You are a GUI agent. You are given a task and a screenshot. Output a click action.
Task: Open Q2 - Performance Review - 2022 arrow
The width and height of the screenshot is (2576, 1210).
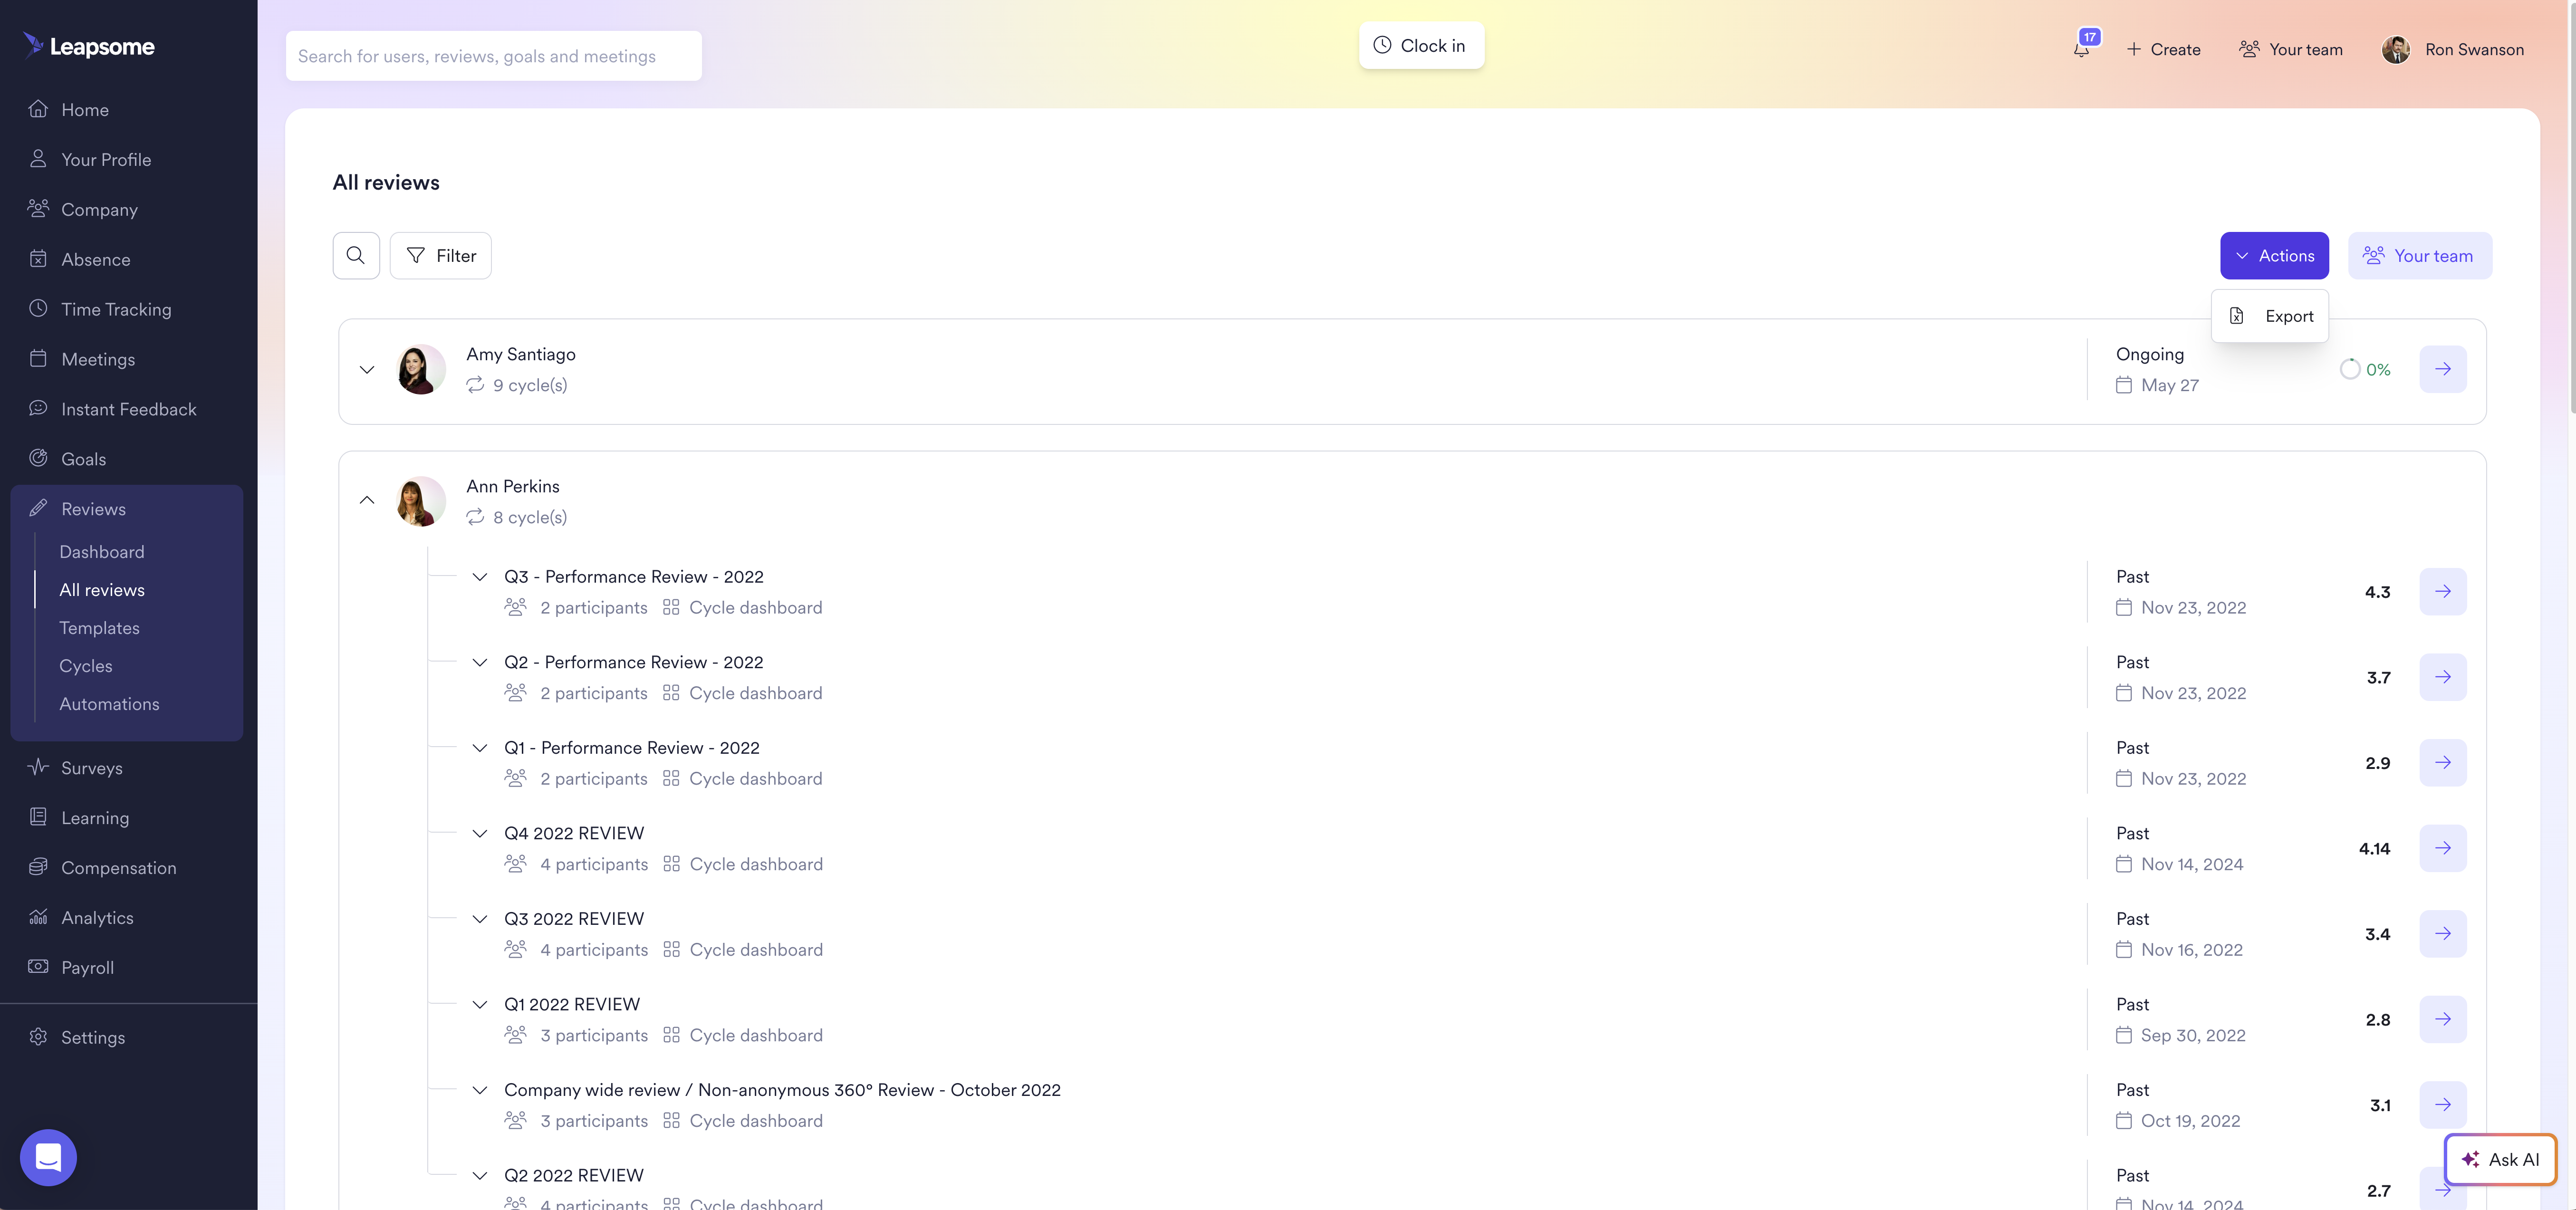pos(2442,677)
